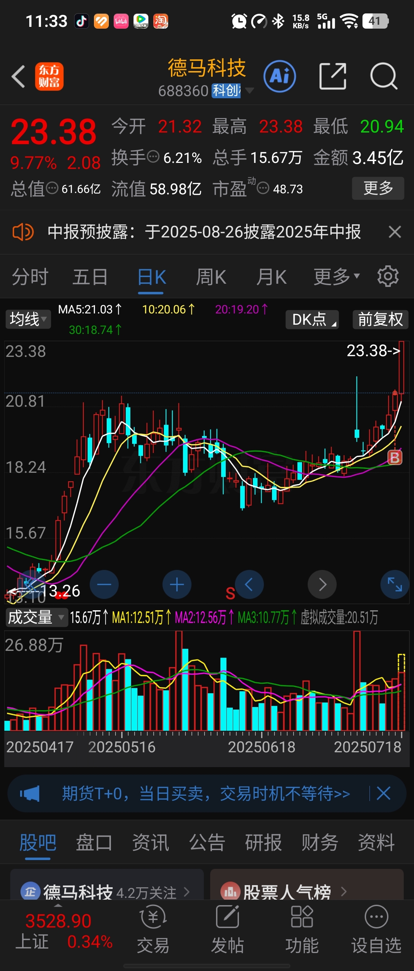Dismiss the 中报预披露 notice
Viewport: 414px width, 971px height.
pos(395,232)
